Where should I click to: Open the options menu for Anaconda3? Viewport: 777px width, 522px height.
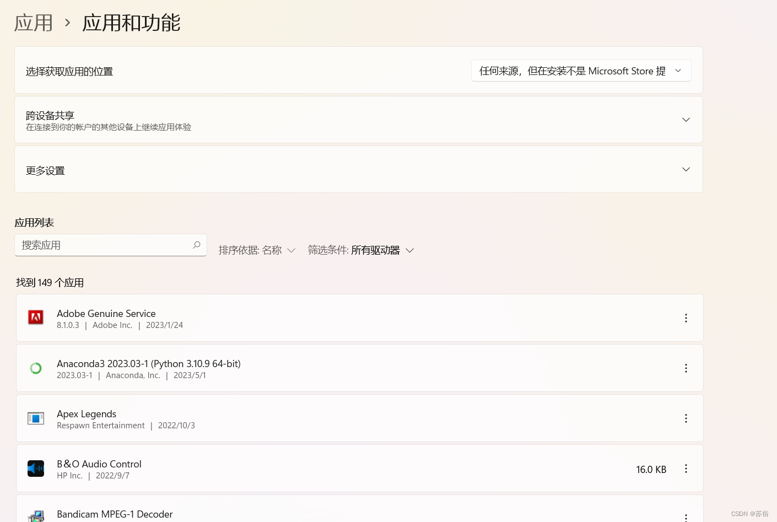tap(686, 368)
